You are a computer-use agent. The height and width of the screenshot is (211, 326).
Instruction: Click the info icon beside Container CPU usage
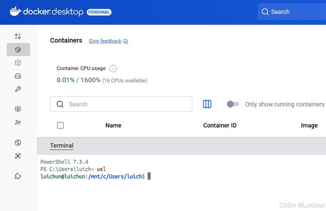point(113,68)
